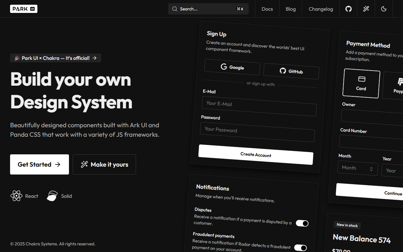Click the Your E-Mail input field
403x252 pixels.
point(259,106)
